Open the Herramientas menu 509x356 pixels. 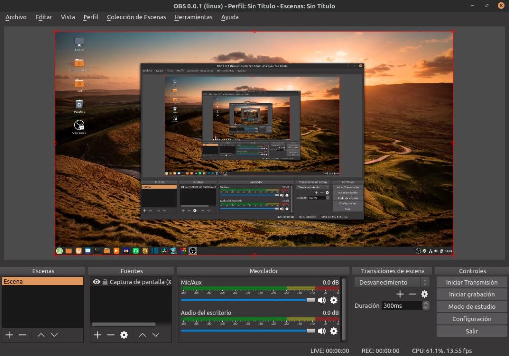coord(193,17)
